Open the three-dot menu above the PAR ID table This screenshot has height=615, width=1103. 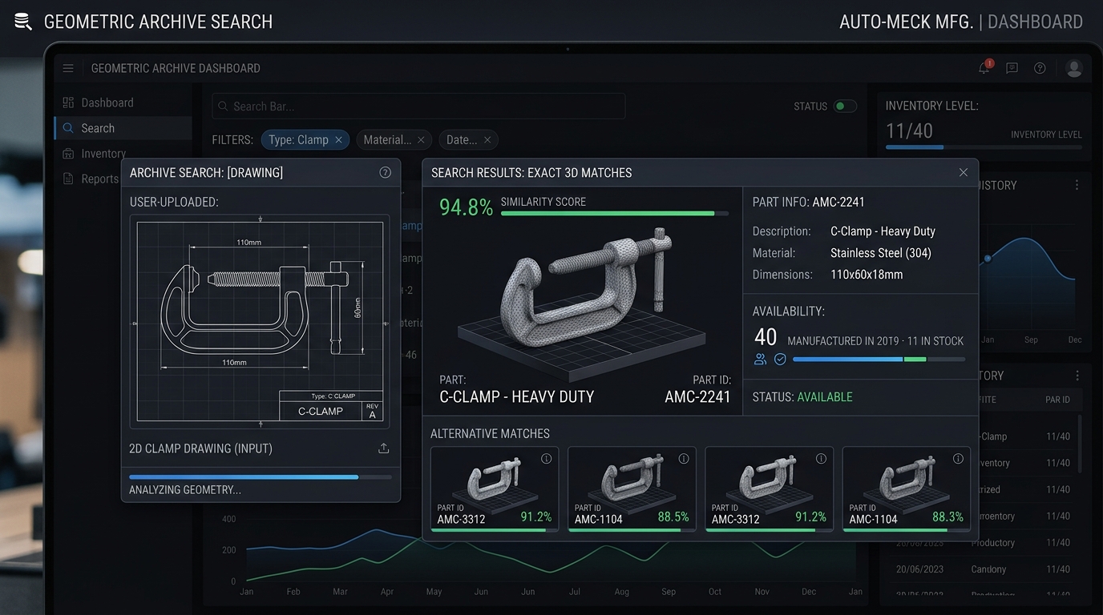[x=1077, y=376]
